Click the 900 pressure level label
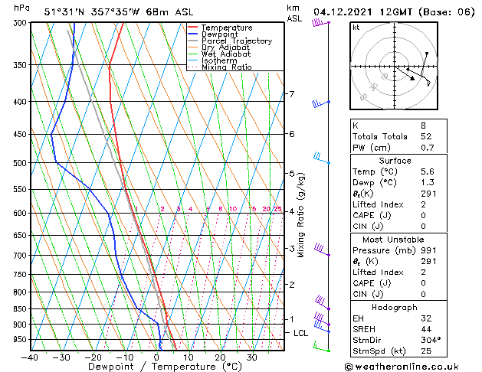 pyautogui.click(x=21, y=325)
